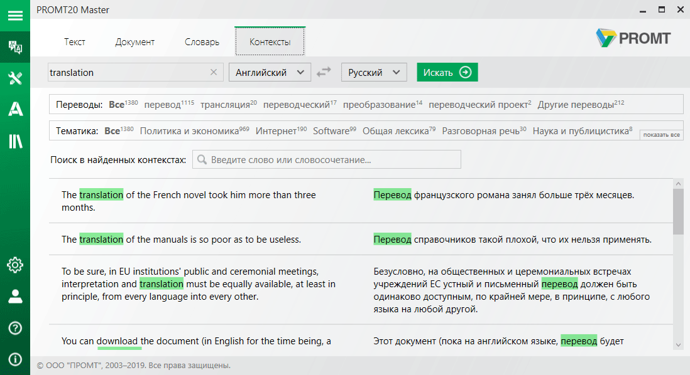
Task: Filter topic Разговорная речь
Action: (484, 131)
